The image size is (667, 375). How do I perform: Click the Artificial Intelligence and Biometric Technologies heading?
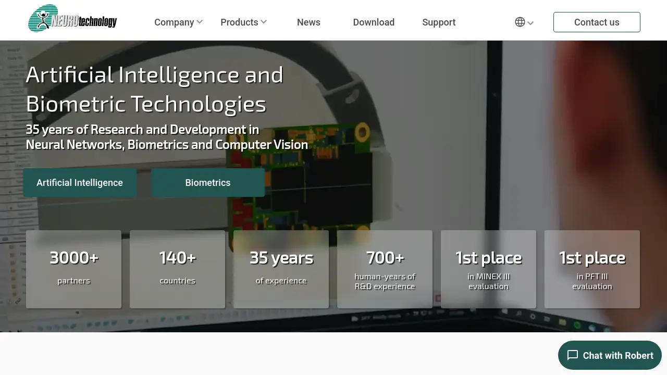tap(155, 89)
